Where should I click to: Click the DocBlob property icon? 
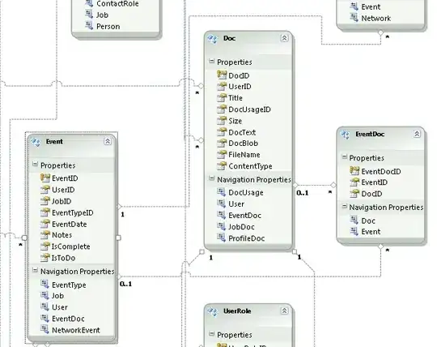point(222,143)
